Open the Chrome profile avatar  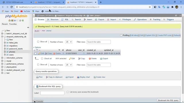(x=177, y=7)
